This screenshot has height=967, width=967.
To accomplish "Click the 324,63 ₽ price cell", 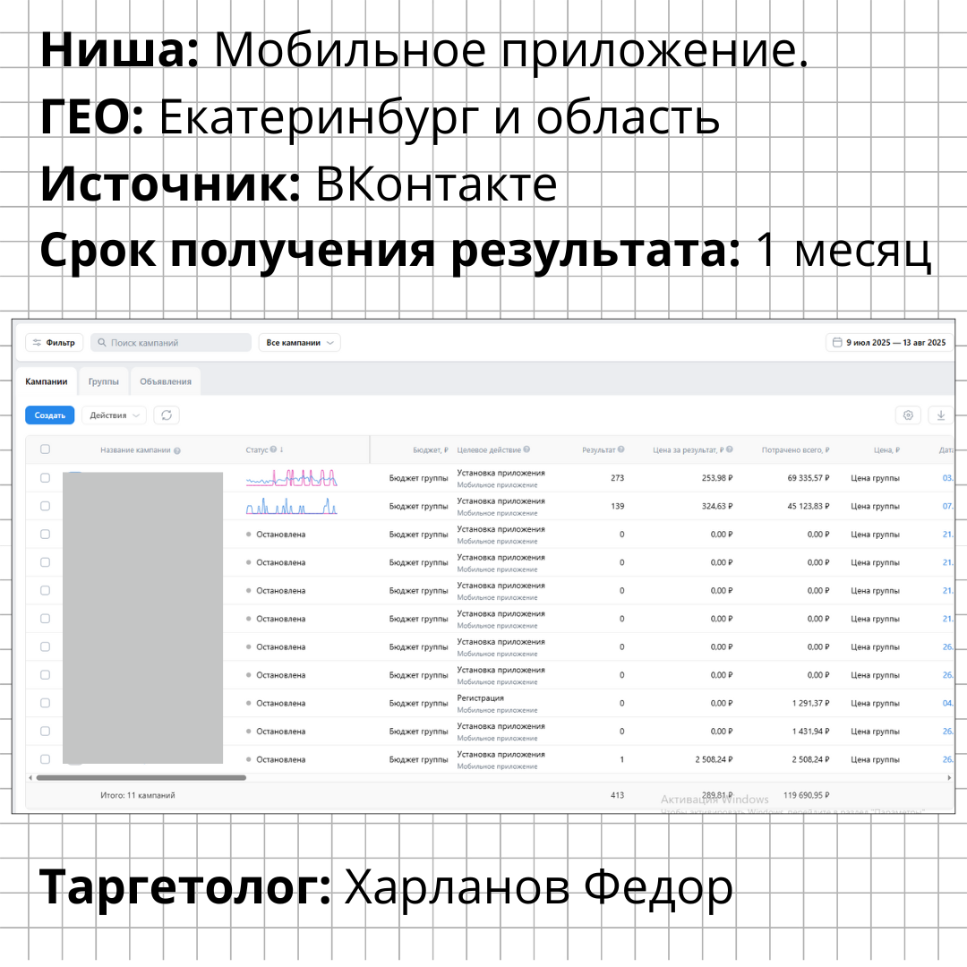I will 716,506.
